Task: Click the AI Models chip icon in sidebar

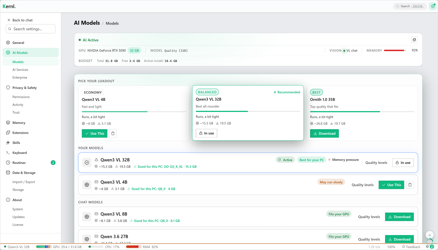Action: tap(8, 52)
